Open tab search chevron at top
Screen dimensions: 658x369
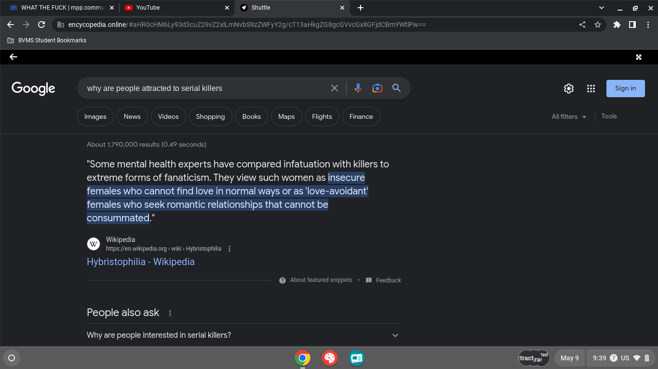click(x=602, y=8)
